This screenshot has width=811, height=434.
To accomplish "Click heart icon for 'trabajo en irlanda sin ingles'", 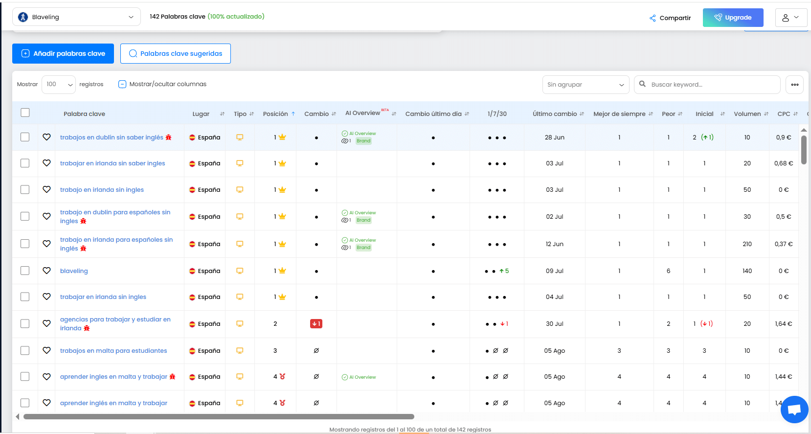I will point(46,189).
